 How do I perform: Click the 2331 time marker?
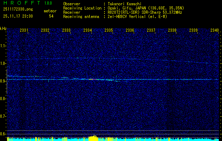24,31
